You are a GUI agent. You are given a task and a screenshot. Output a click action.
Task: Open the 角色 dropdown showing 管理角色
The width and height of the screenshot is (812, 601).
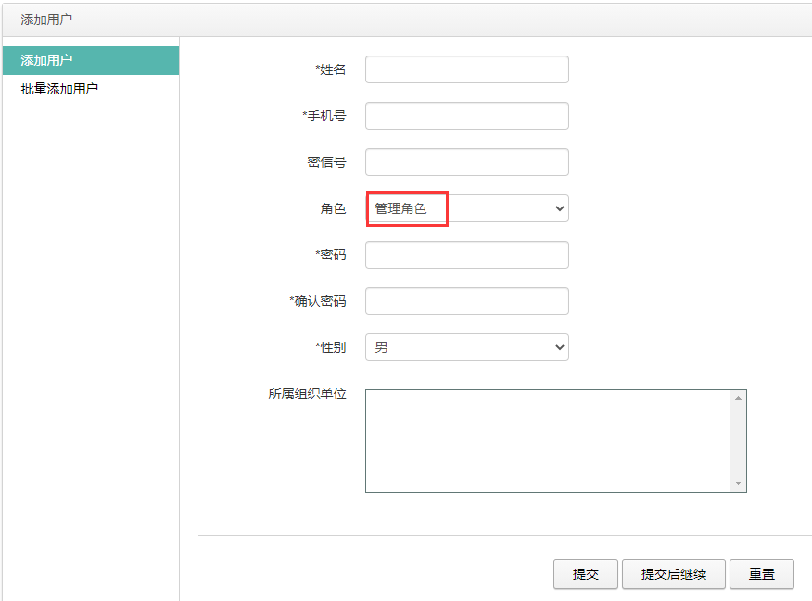(x=466, y=208)
